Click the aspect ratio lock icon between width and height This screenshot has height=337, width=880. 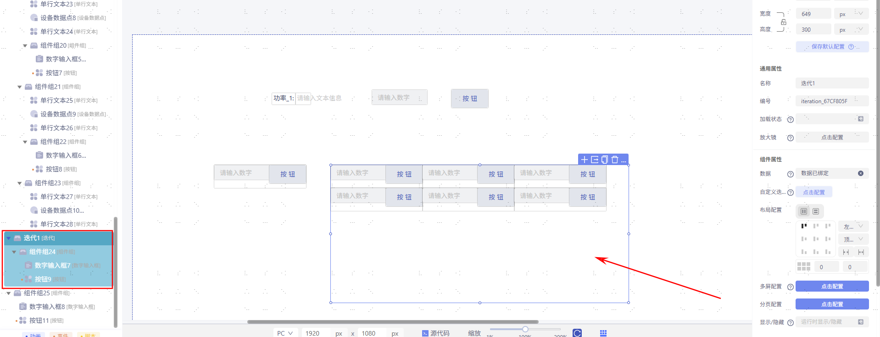[783, 22]
